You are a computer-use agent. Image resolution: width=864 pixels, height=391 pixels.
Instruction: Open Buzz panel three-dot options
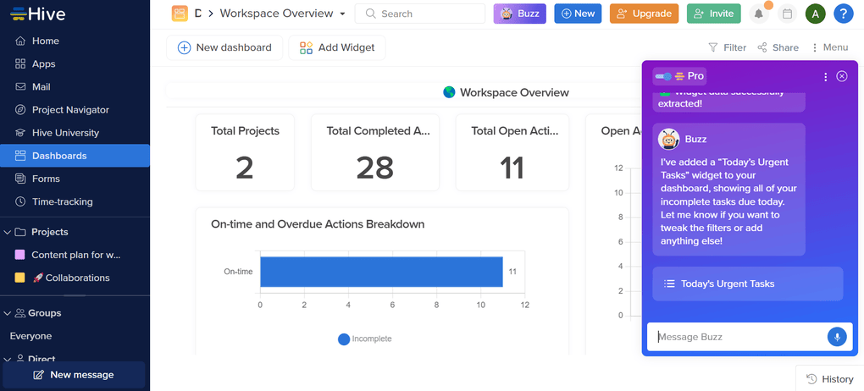[826, 76]
